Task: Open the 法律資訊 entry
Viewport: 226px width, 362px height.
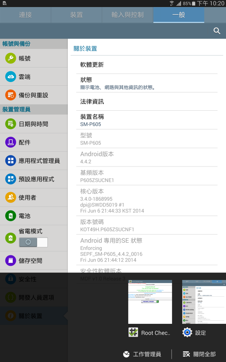Action: [147, 101]
